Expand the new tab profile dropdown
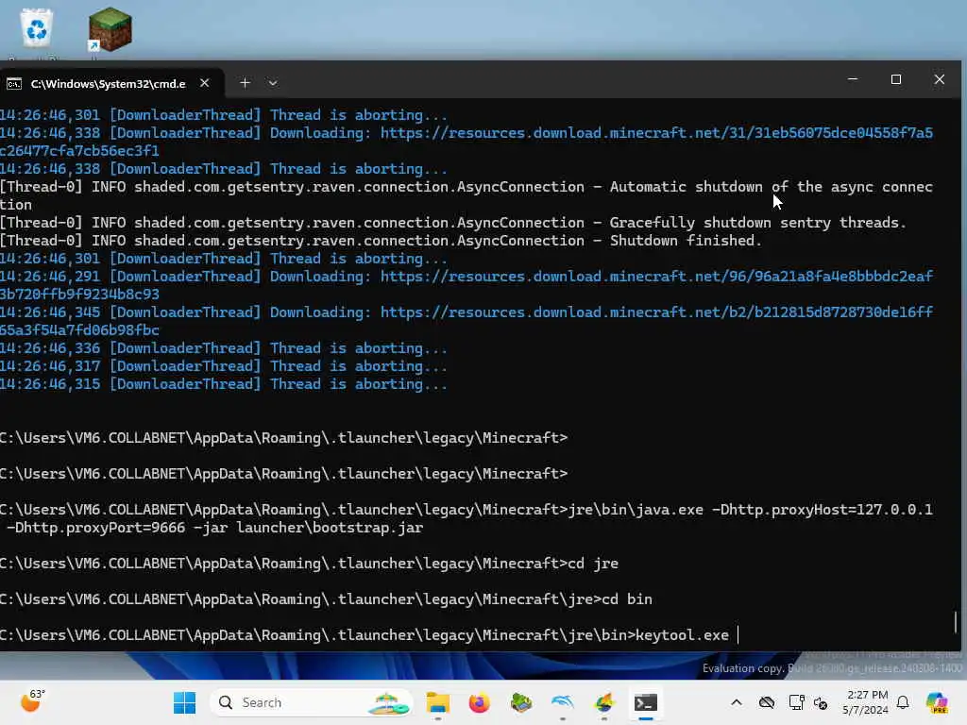The height and width of the screenshot is (725, 967). tap(273, 83)
